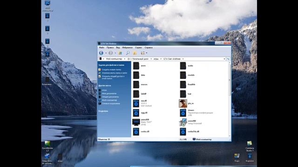Viewport: 298px width, 167px height.
Task: Click Опубликовать папку в вебе link
Action: click(x=115, y=73)
